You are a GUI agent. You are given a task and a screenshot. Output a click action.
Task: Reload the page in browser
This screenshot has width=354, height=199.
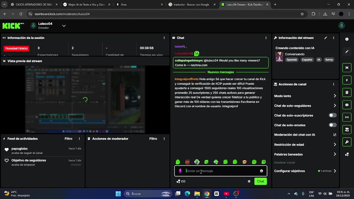click(21, 14)
